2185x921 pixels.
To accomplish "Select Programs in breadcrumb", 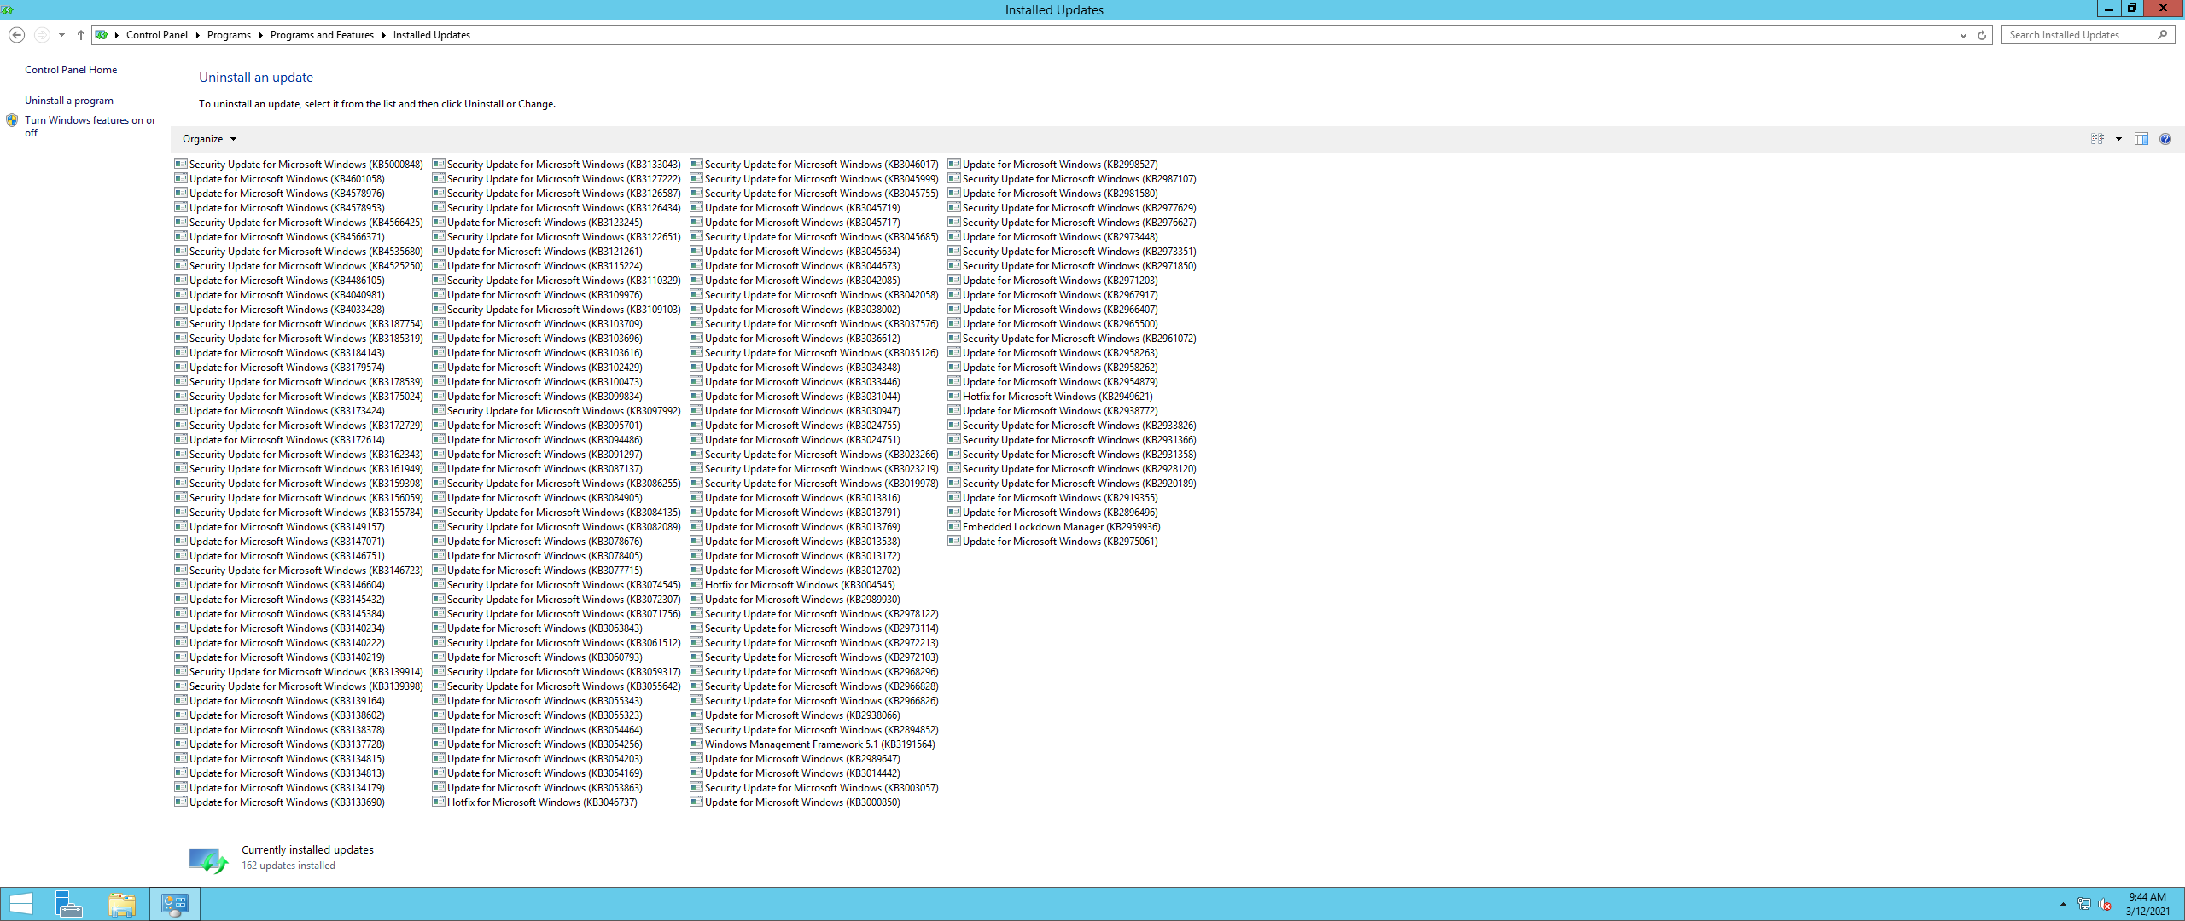I will (x=229, y=35).
